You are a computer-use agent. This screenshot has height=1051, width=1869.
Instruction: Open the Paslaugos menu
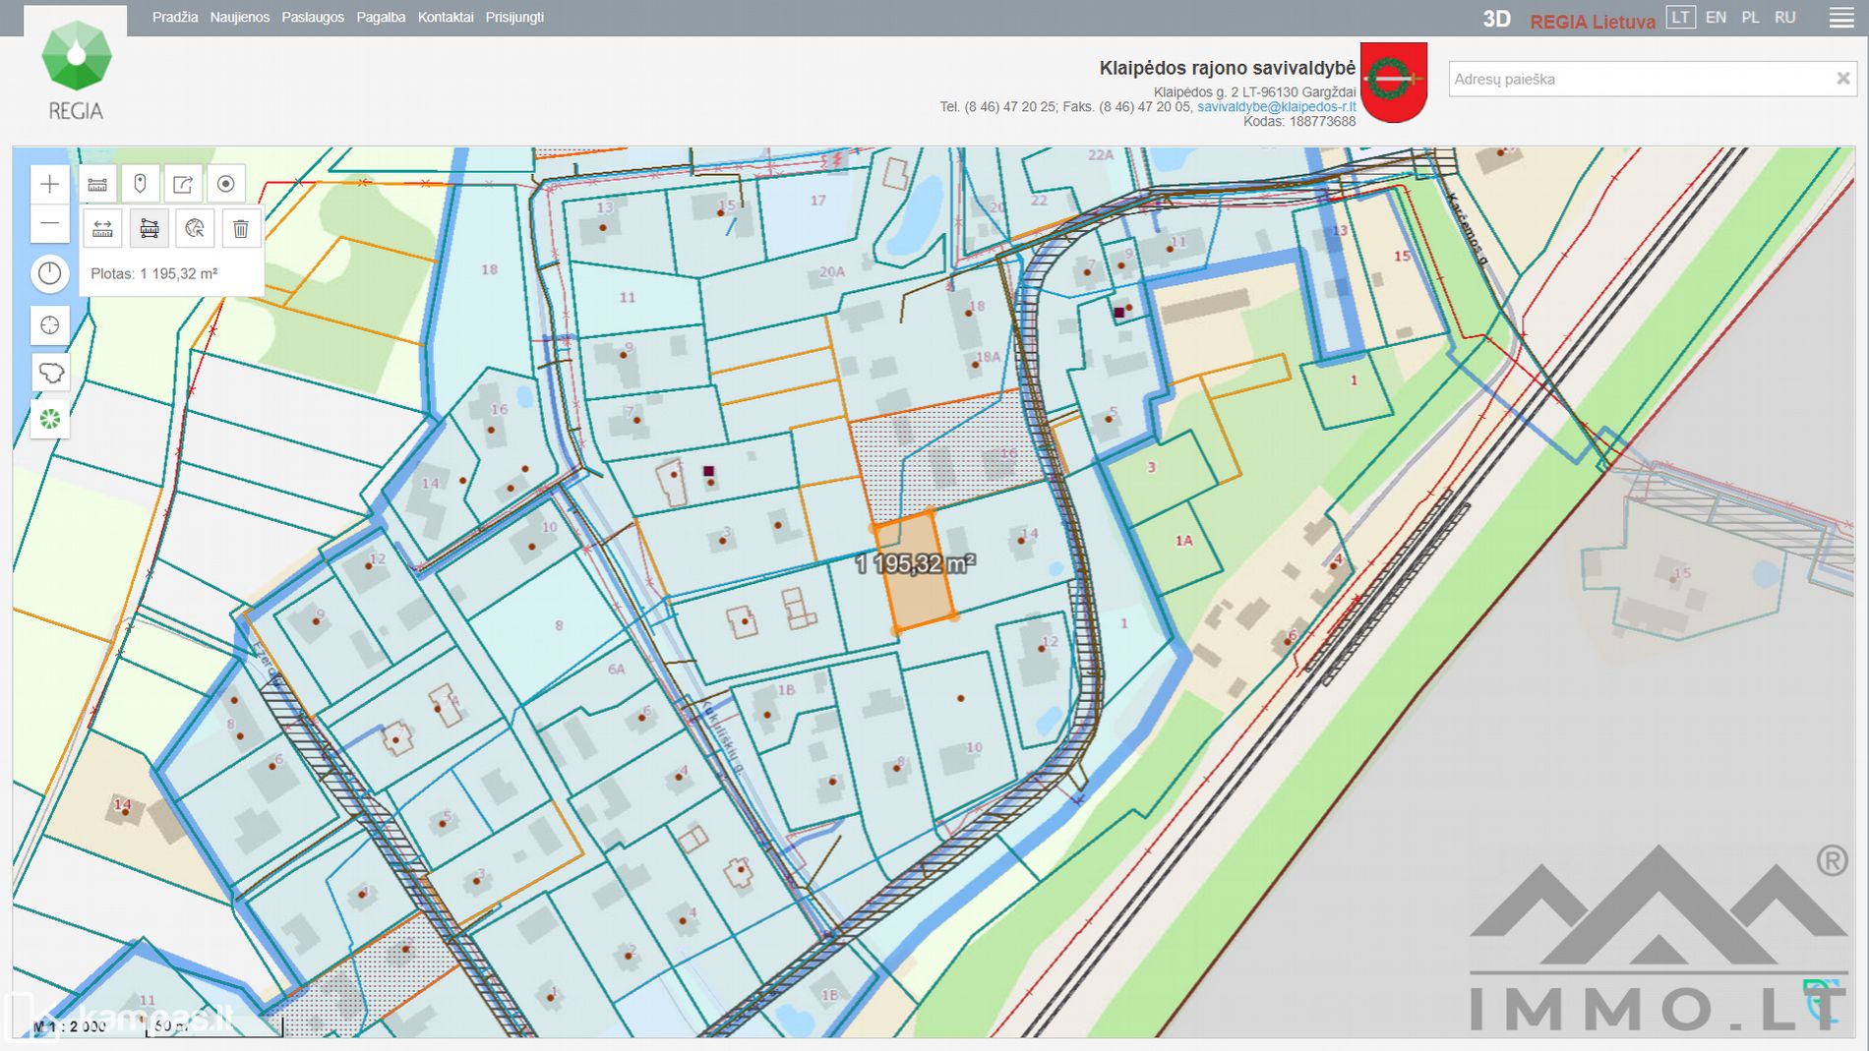click(313, 18)
